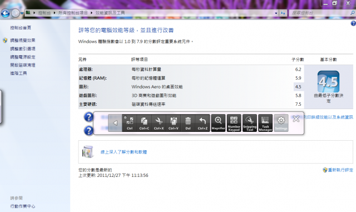356x212 pixels.
Task: Click the last update timestamp 2011/12/27
Action: (122, 175)
